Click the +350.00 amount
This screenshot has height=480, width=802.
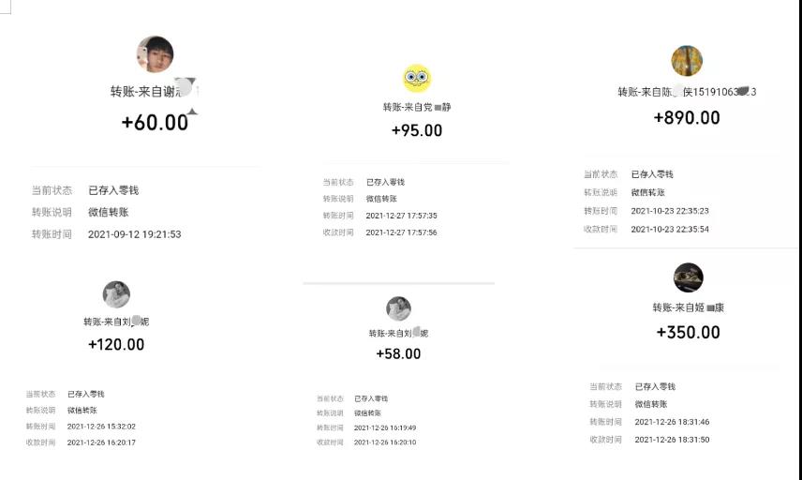[689, 332]
